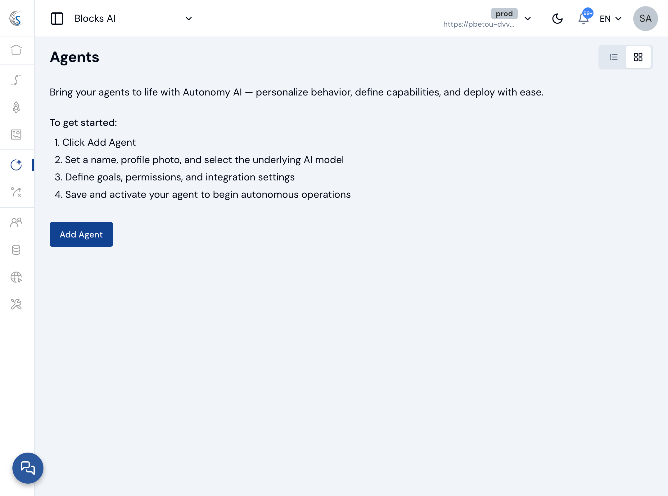Select the Gallery icon in the sidebar
This screenshot has width=668, height=496.
(16, 135)
